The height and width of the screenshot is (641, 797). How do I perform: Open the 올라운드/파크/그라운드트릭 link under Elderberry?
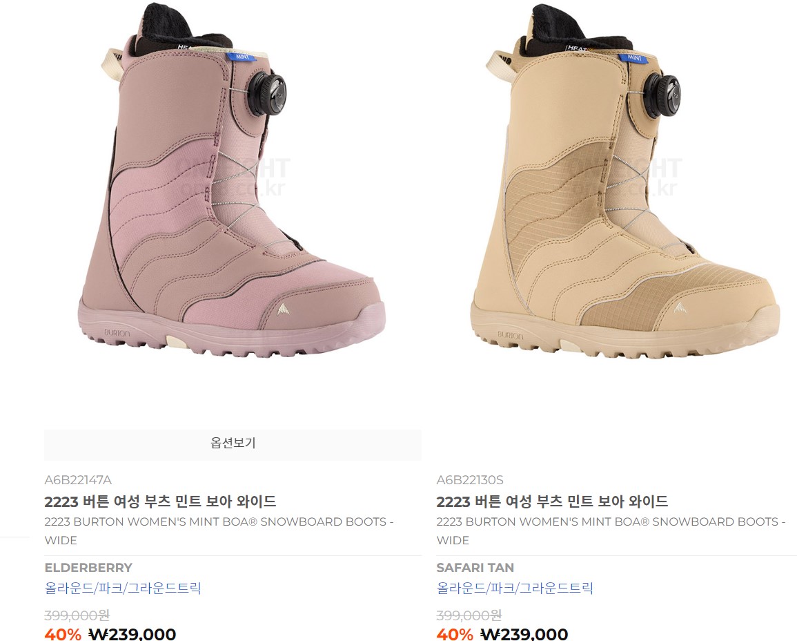click(123, 589)
